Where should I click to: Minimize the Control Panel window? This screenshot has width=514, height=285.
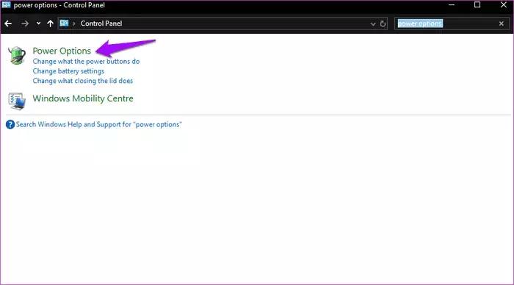pyautogui.click(x=452, y=5)
